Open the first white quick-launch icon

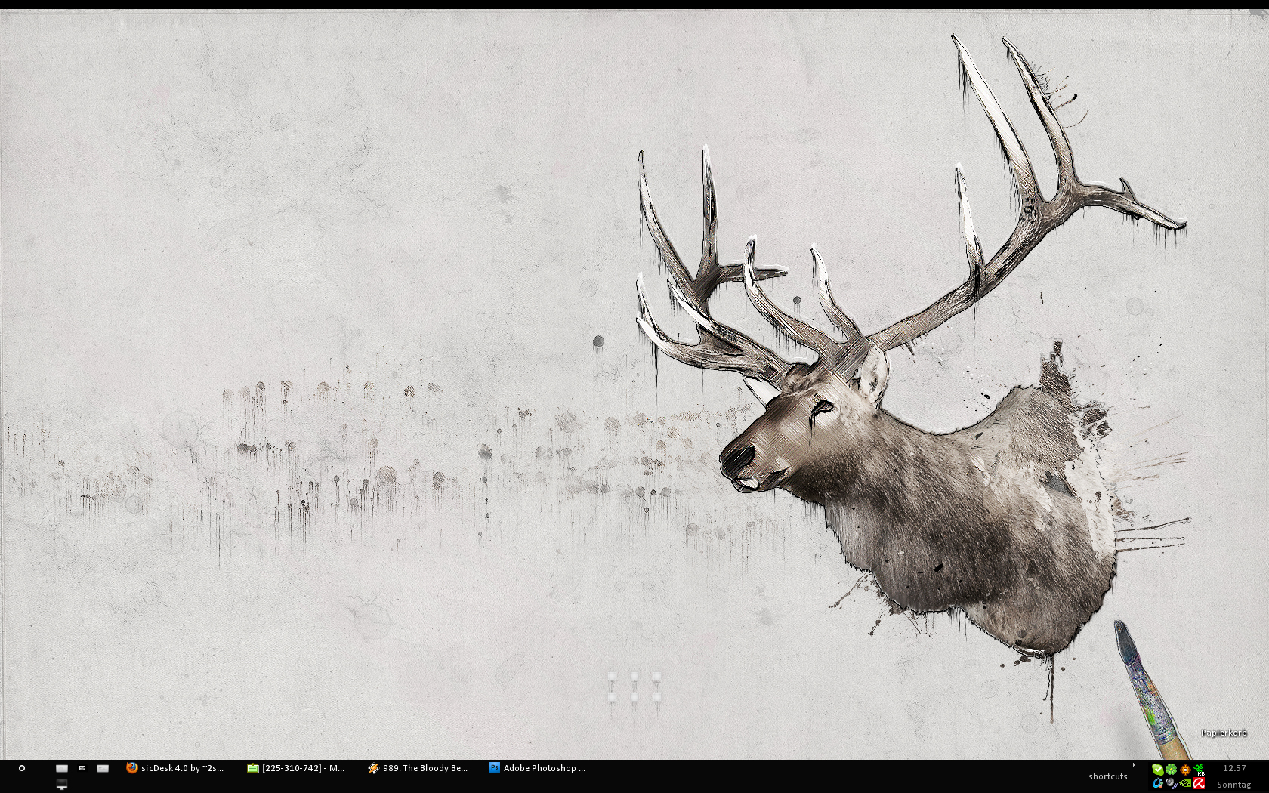click(62, 768)
